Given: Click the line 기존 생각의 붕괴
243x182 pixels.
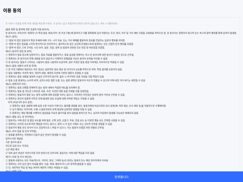Looking at the screenshot, I should tap(13, 142).
